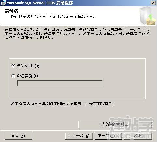Click the hint text about 已安装的实例
This screenshot has height=142, width=157.
pyautogui.click(x=63, y=104)
